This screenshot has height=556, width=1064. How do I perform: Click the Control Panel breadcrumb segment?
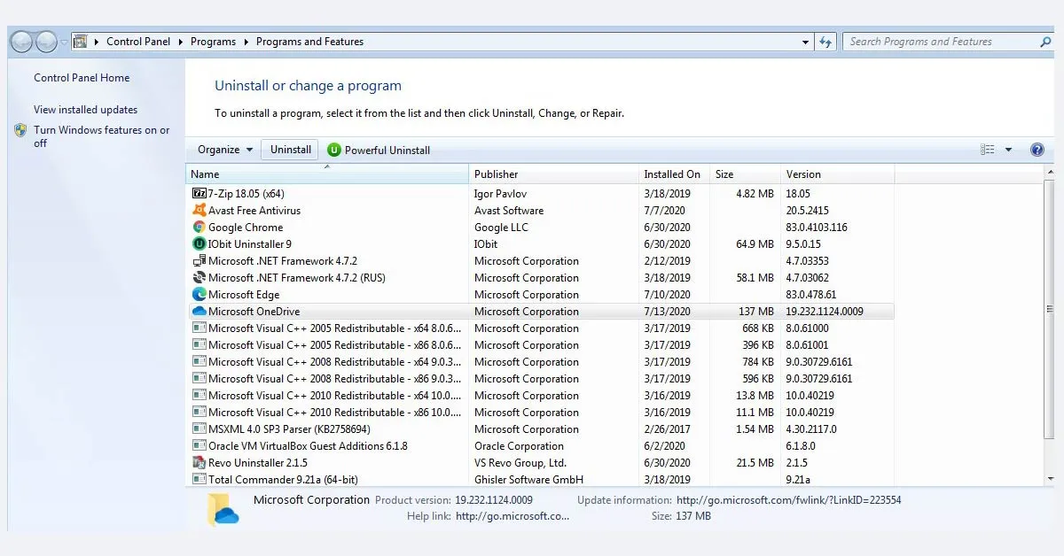139,42
